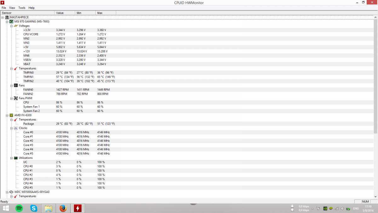
Task: Click the CPU chip icon beside AMD FX-6300
Action: point(11,115)
